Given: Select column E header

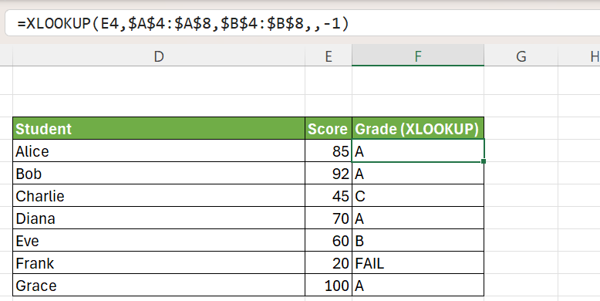Looking at the screenshot, I should tap(329, 56).
